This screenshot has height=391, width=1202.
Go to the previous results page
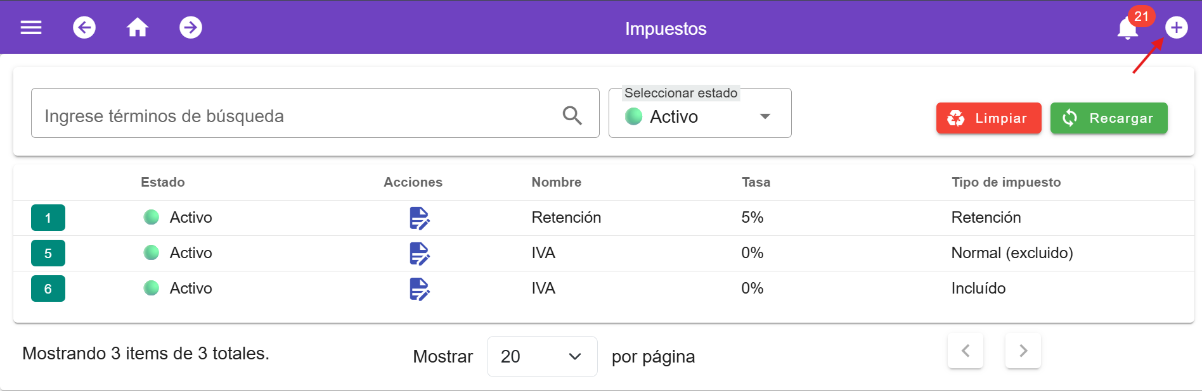click(x=966, y=351)
